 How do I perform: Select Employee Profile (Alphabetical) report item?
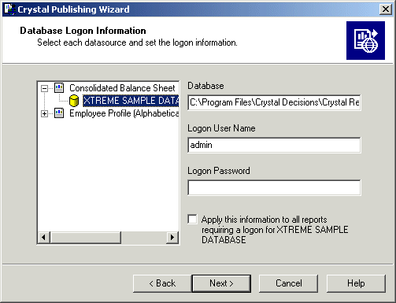(124, 113)
